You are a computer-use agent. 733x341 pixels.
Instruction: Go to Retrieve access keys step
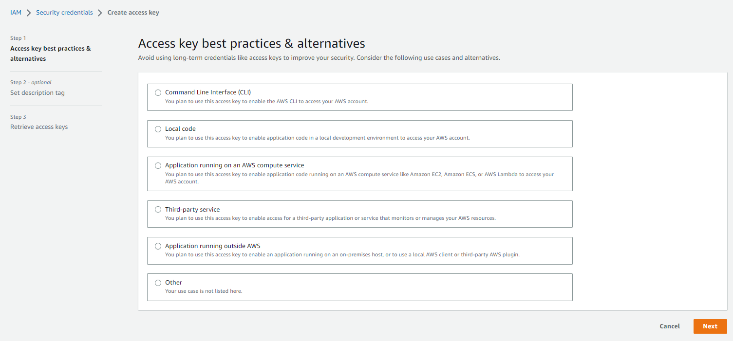[x=39, y=127]
